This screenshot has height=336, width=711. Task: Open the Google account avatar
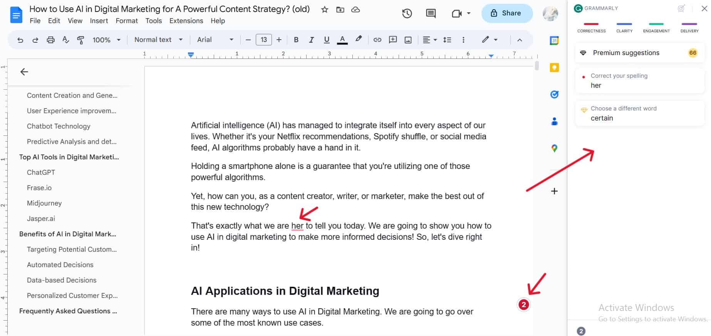(550, 13)
